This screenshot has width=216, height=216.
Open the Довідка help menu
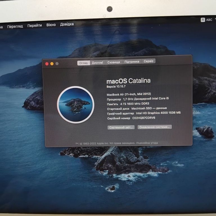[67, 24]
